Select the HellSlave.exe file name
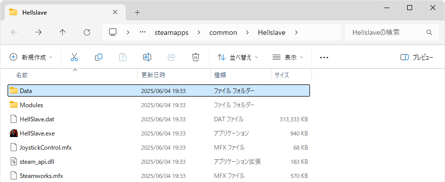Viewport: 445px width, 182px height. coord(37,133)
